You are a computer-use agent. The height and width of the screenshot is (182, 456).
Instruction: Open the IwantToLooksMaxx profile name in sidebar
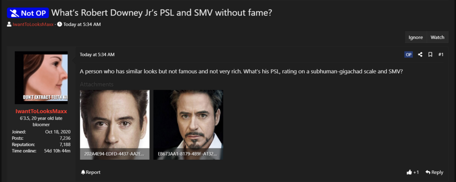click(x=41, y=111)
